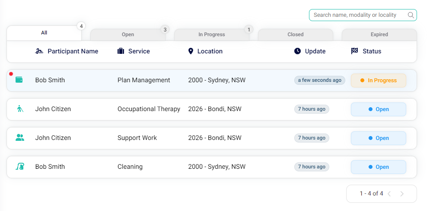Screen dimensions: 433x211
Task: Click the '1 - 4 of 4' pagination text
Action: tap(371, 194)
